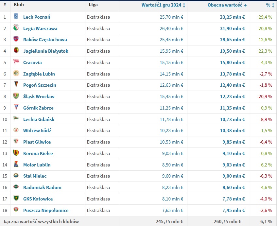Open the Korona Kielce crest icon
The height and width of the screenshot is (226, 277).
tap(16, 153)
